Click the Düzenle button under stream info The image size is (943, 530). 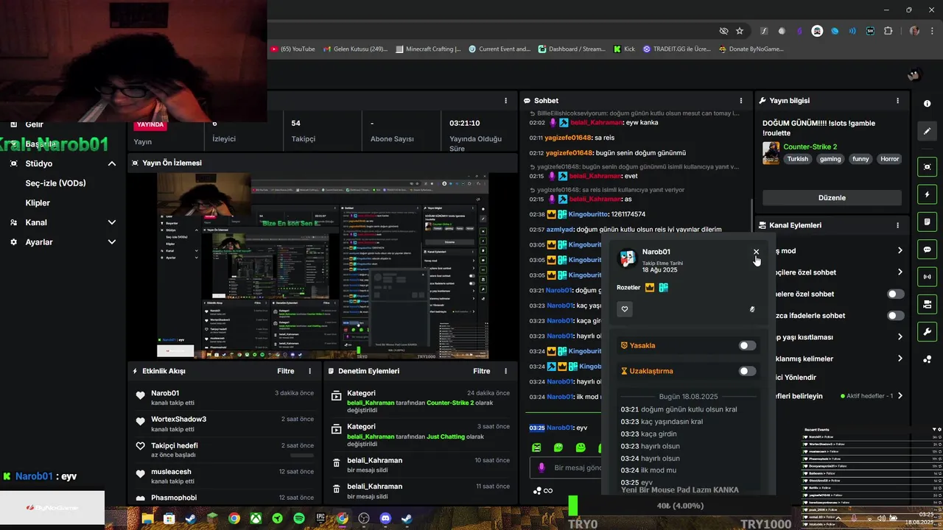tap(832, 197)
